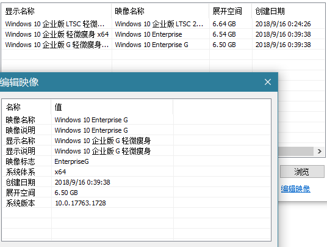Viewport: 327px width, 247px height.
Task: Select the 映像标志 row label
Action: 20,161
